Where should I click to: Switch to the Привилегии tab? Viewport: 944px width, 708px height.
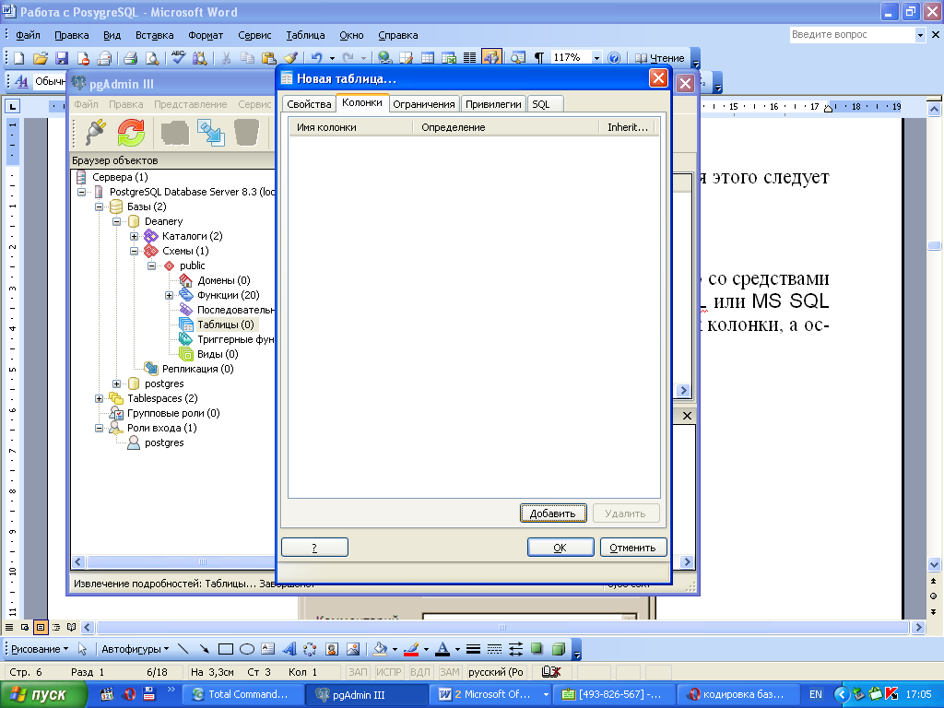493,104
